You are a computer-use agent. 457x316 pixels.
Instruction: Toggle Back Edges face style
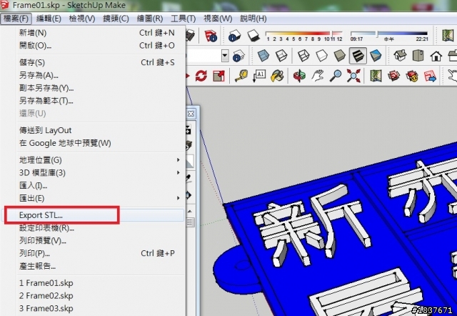point(281,56)
